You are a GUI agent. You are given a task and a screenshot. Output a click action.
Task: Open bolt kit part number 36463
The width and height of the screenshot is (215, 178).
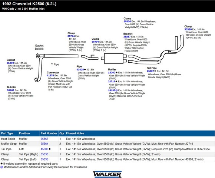tap(10, 90)
